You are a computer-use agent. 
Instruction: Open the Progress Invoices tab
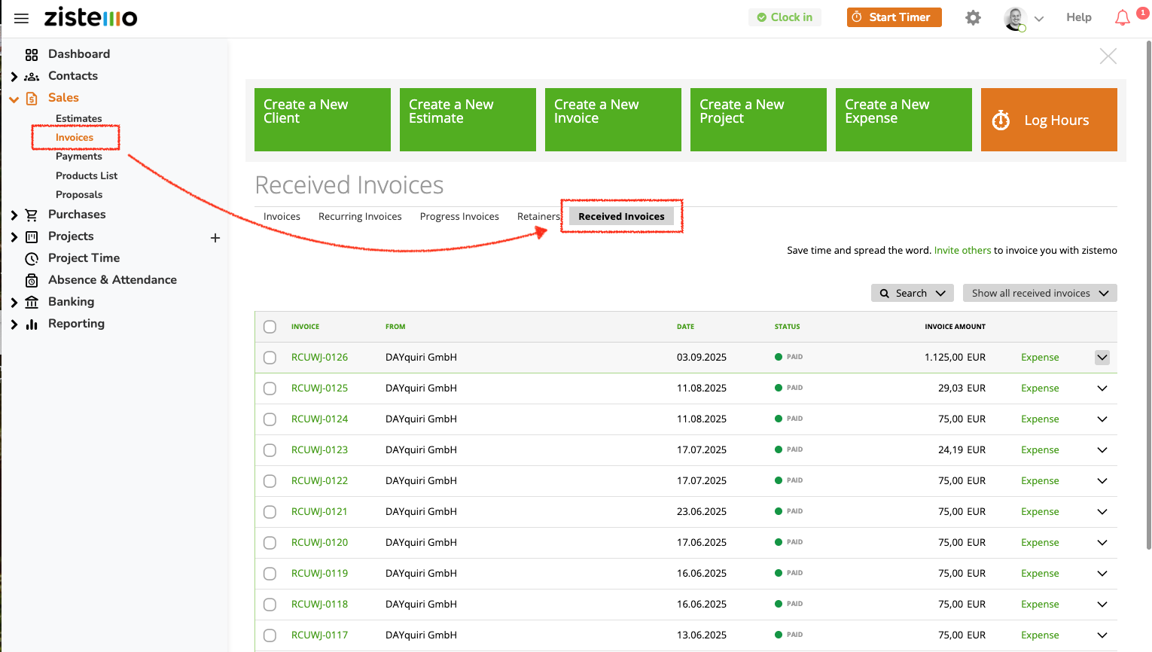(459, 217)
